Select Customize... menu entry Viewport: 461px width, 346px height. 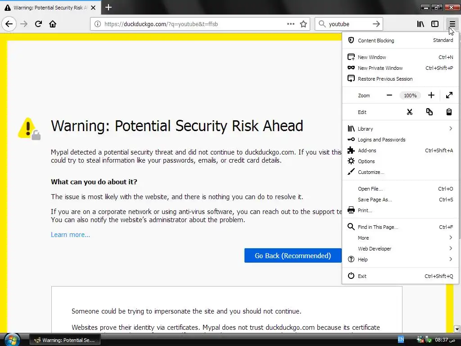coord(400,172)
